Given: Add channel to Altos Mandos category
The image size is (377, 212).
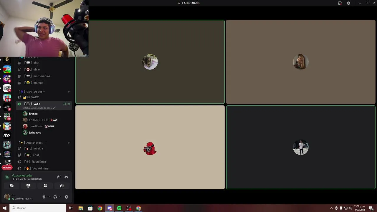Looking at the screenshot, I should point(69,143).
